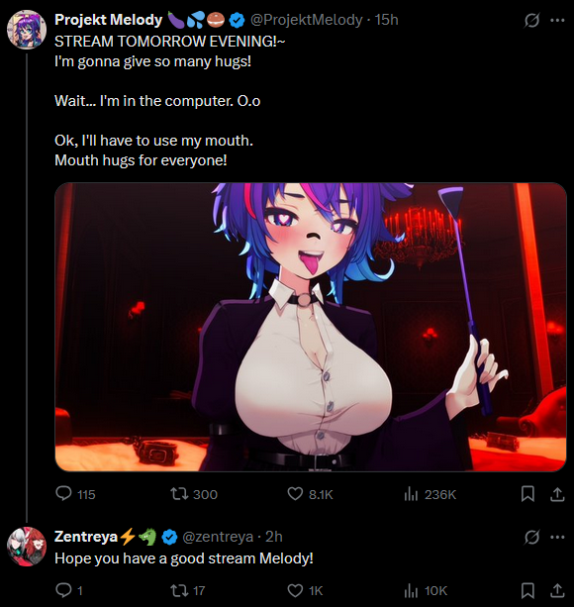This screenshot has width=574, height=607.
Task: Repost Zentreya's reply showing 17 reposts
Action: [x=188, y=590]
